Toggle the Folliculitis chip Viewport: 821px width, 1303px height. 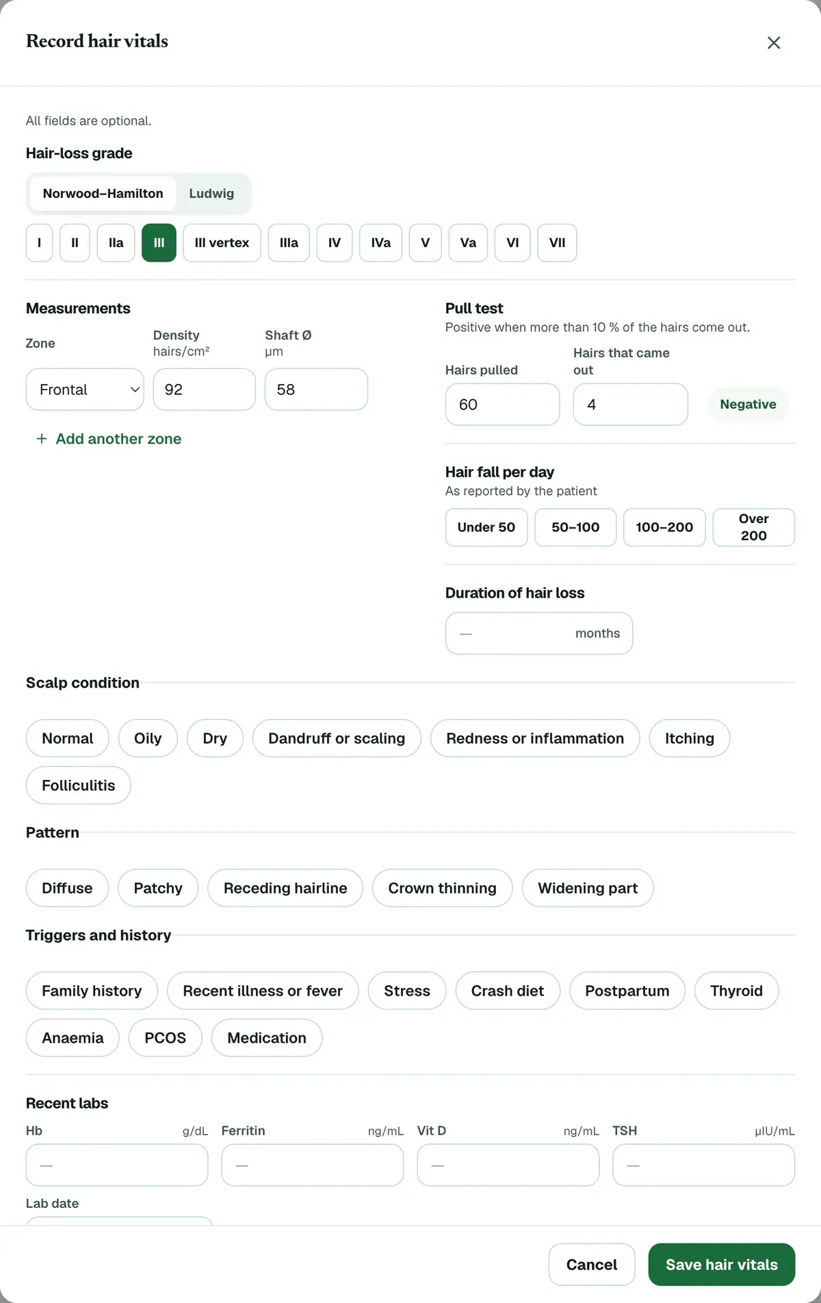pyautogui.click(x=79, y=785)
